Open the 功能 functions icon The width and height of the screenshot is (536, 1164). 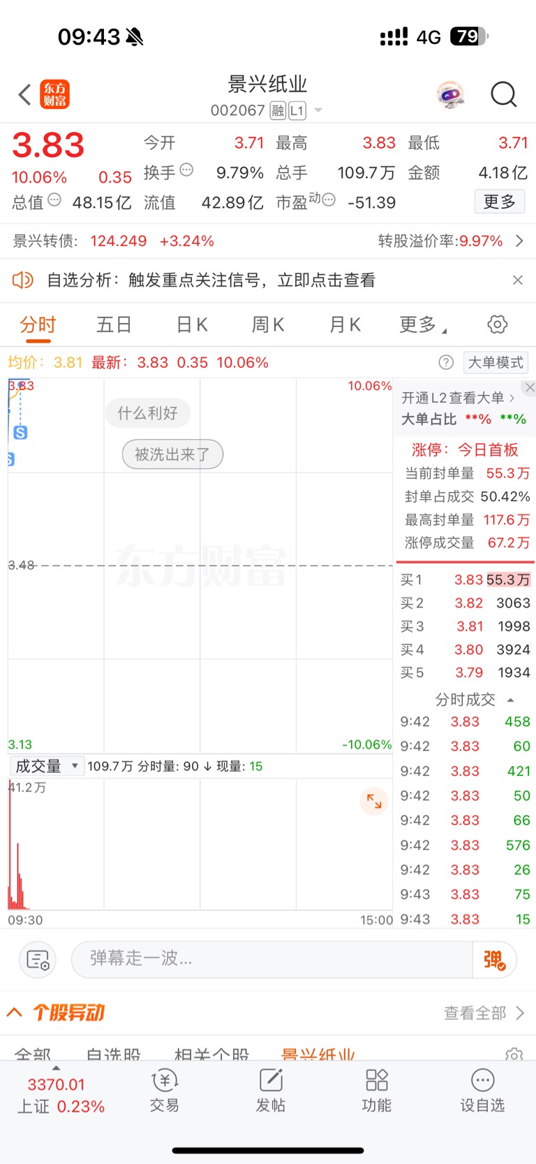[x=377, y=1091]
